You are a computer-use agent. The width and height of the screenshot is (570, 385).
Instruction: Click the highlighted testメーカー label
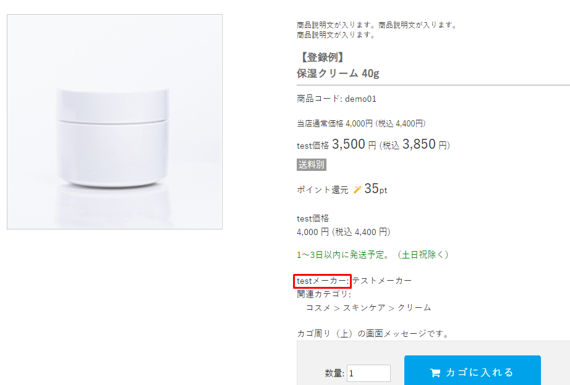click(x=323, y=281)
